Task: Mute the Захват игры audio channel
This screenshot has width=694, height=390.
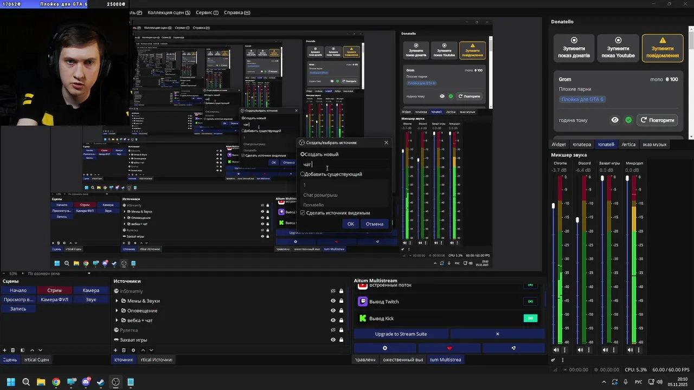Action: [605, 350]
